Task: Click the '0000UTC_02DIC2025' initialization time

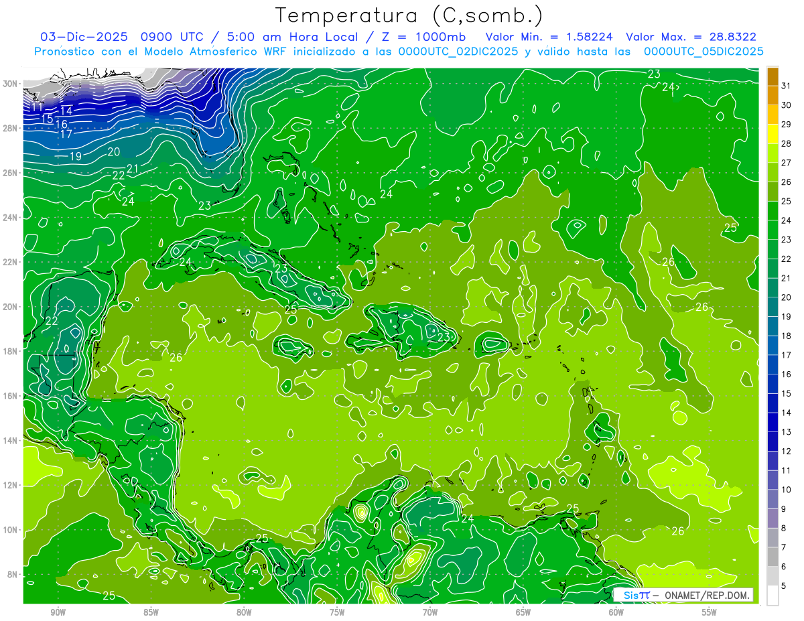Action: 458,52
